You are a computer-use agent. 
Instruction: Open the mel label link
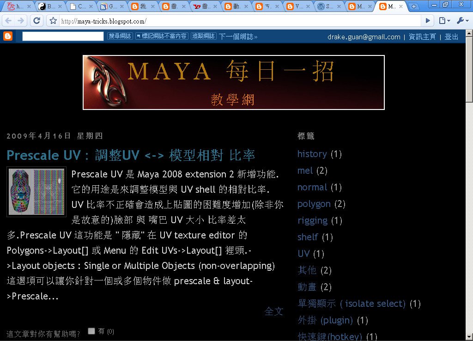click(x=305, y=170)
